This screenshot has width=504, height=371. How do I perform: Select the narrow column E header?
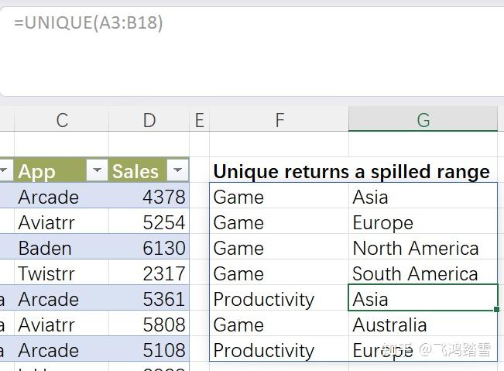click(199, 120)
